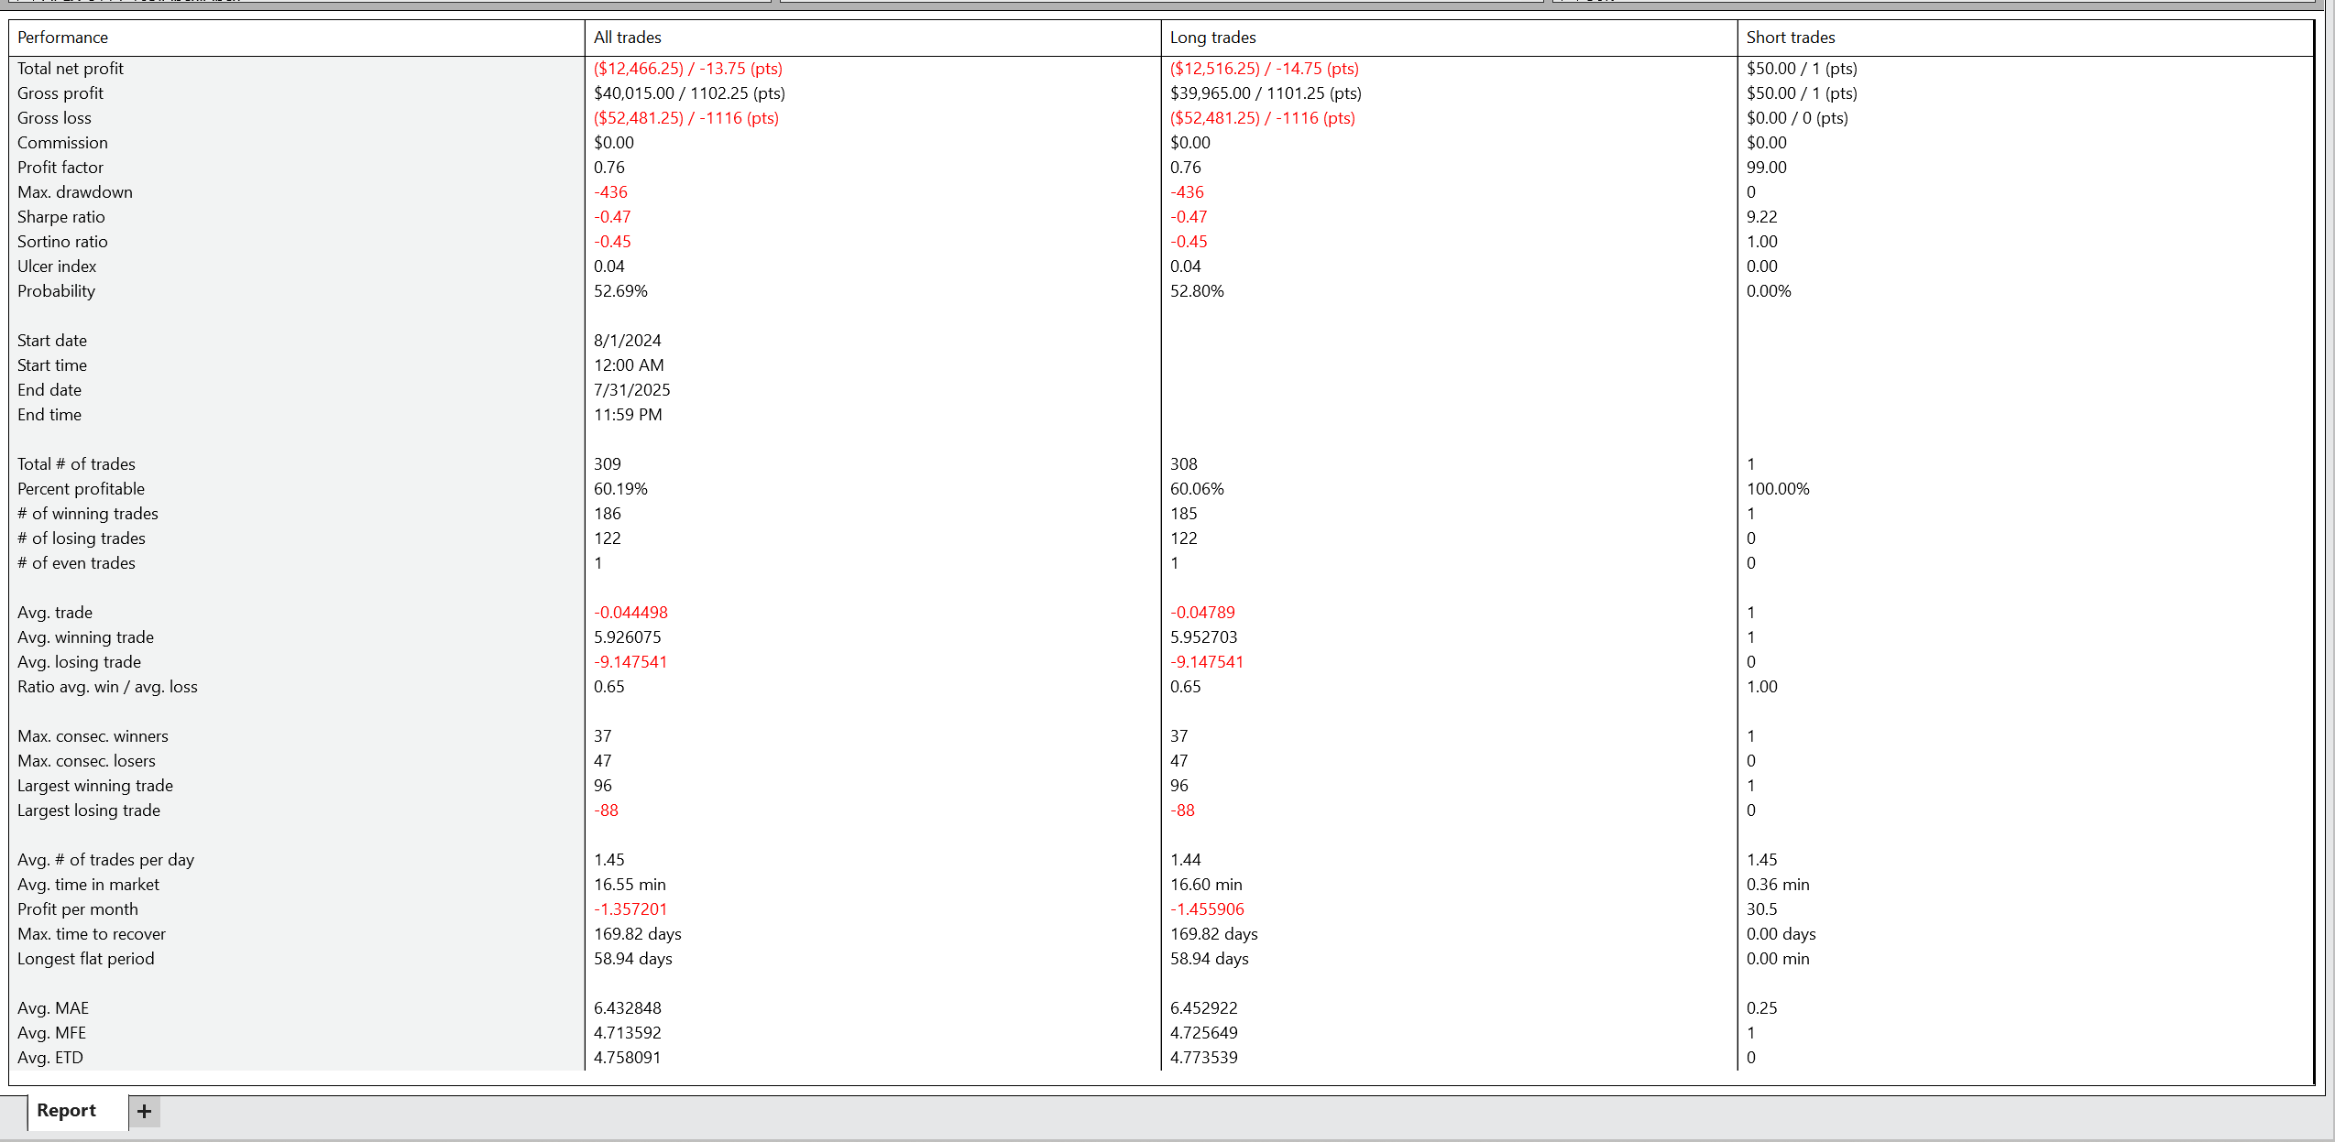Viewport: 2335px width, 1142px height.
Task: Select Long trades avg winning trade 5.952703
Action: coord(1203,637)
